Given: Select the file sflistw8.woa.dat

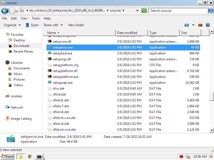Looking at the screenshot, I should pos(123,118).
